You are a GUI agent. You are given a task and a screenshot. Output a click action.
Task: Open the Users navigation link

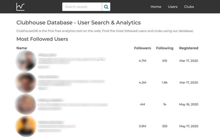[173, 7]
